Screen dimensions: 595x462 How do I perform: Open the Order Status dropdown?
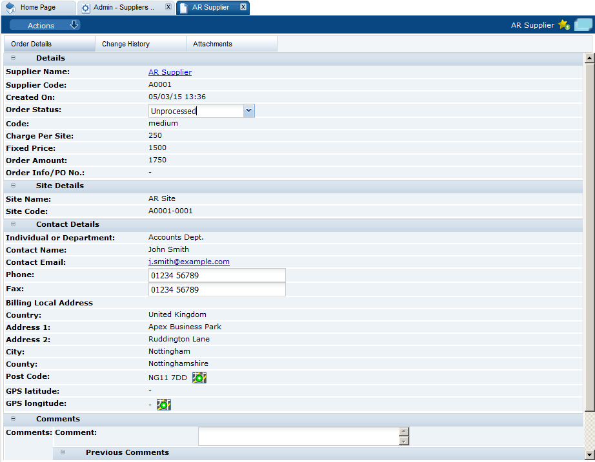coord(248,110)
